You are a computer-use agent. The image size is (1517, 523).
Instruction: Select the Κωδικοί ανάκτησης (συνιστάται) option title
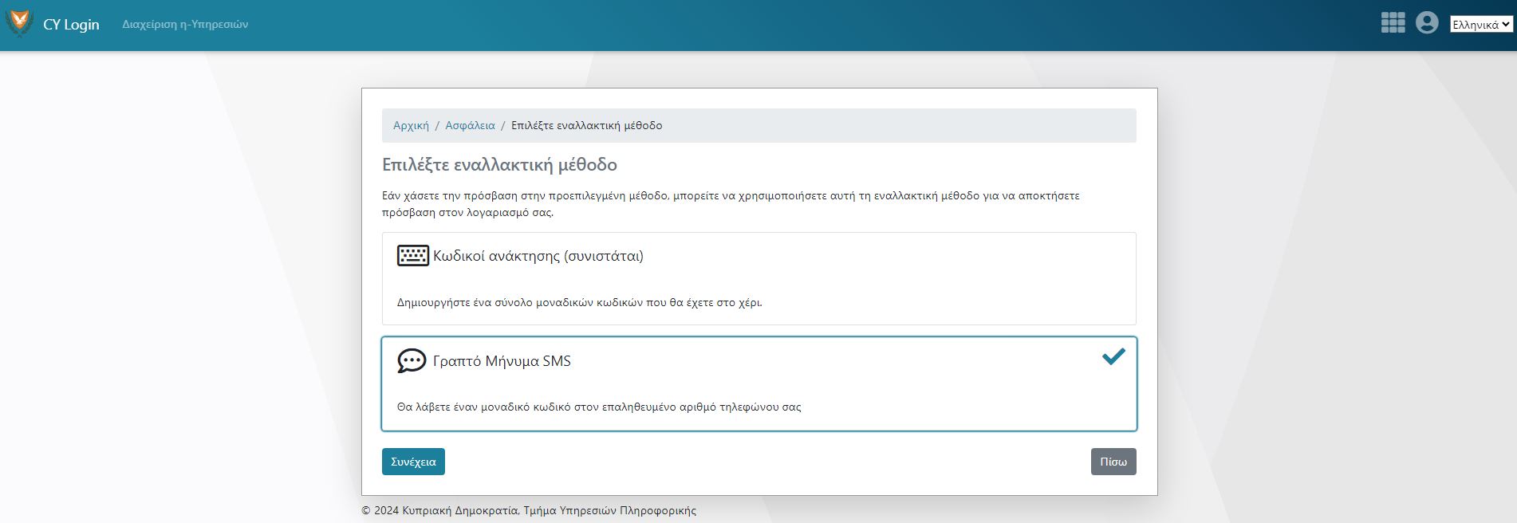tap(538, 256)
